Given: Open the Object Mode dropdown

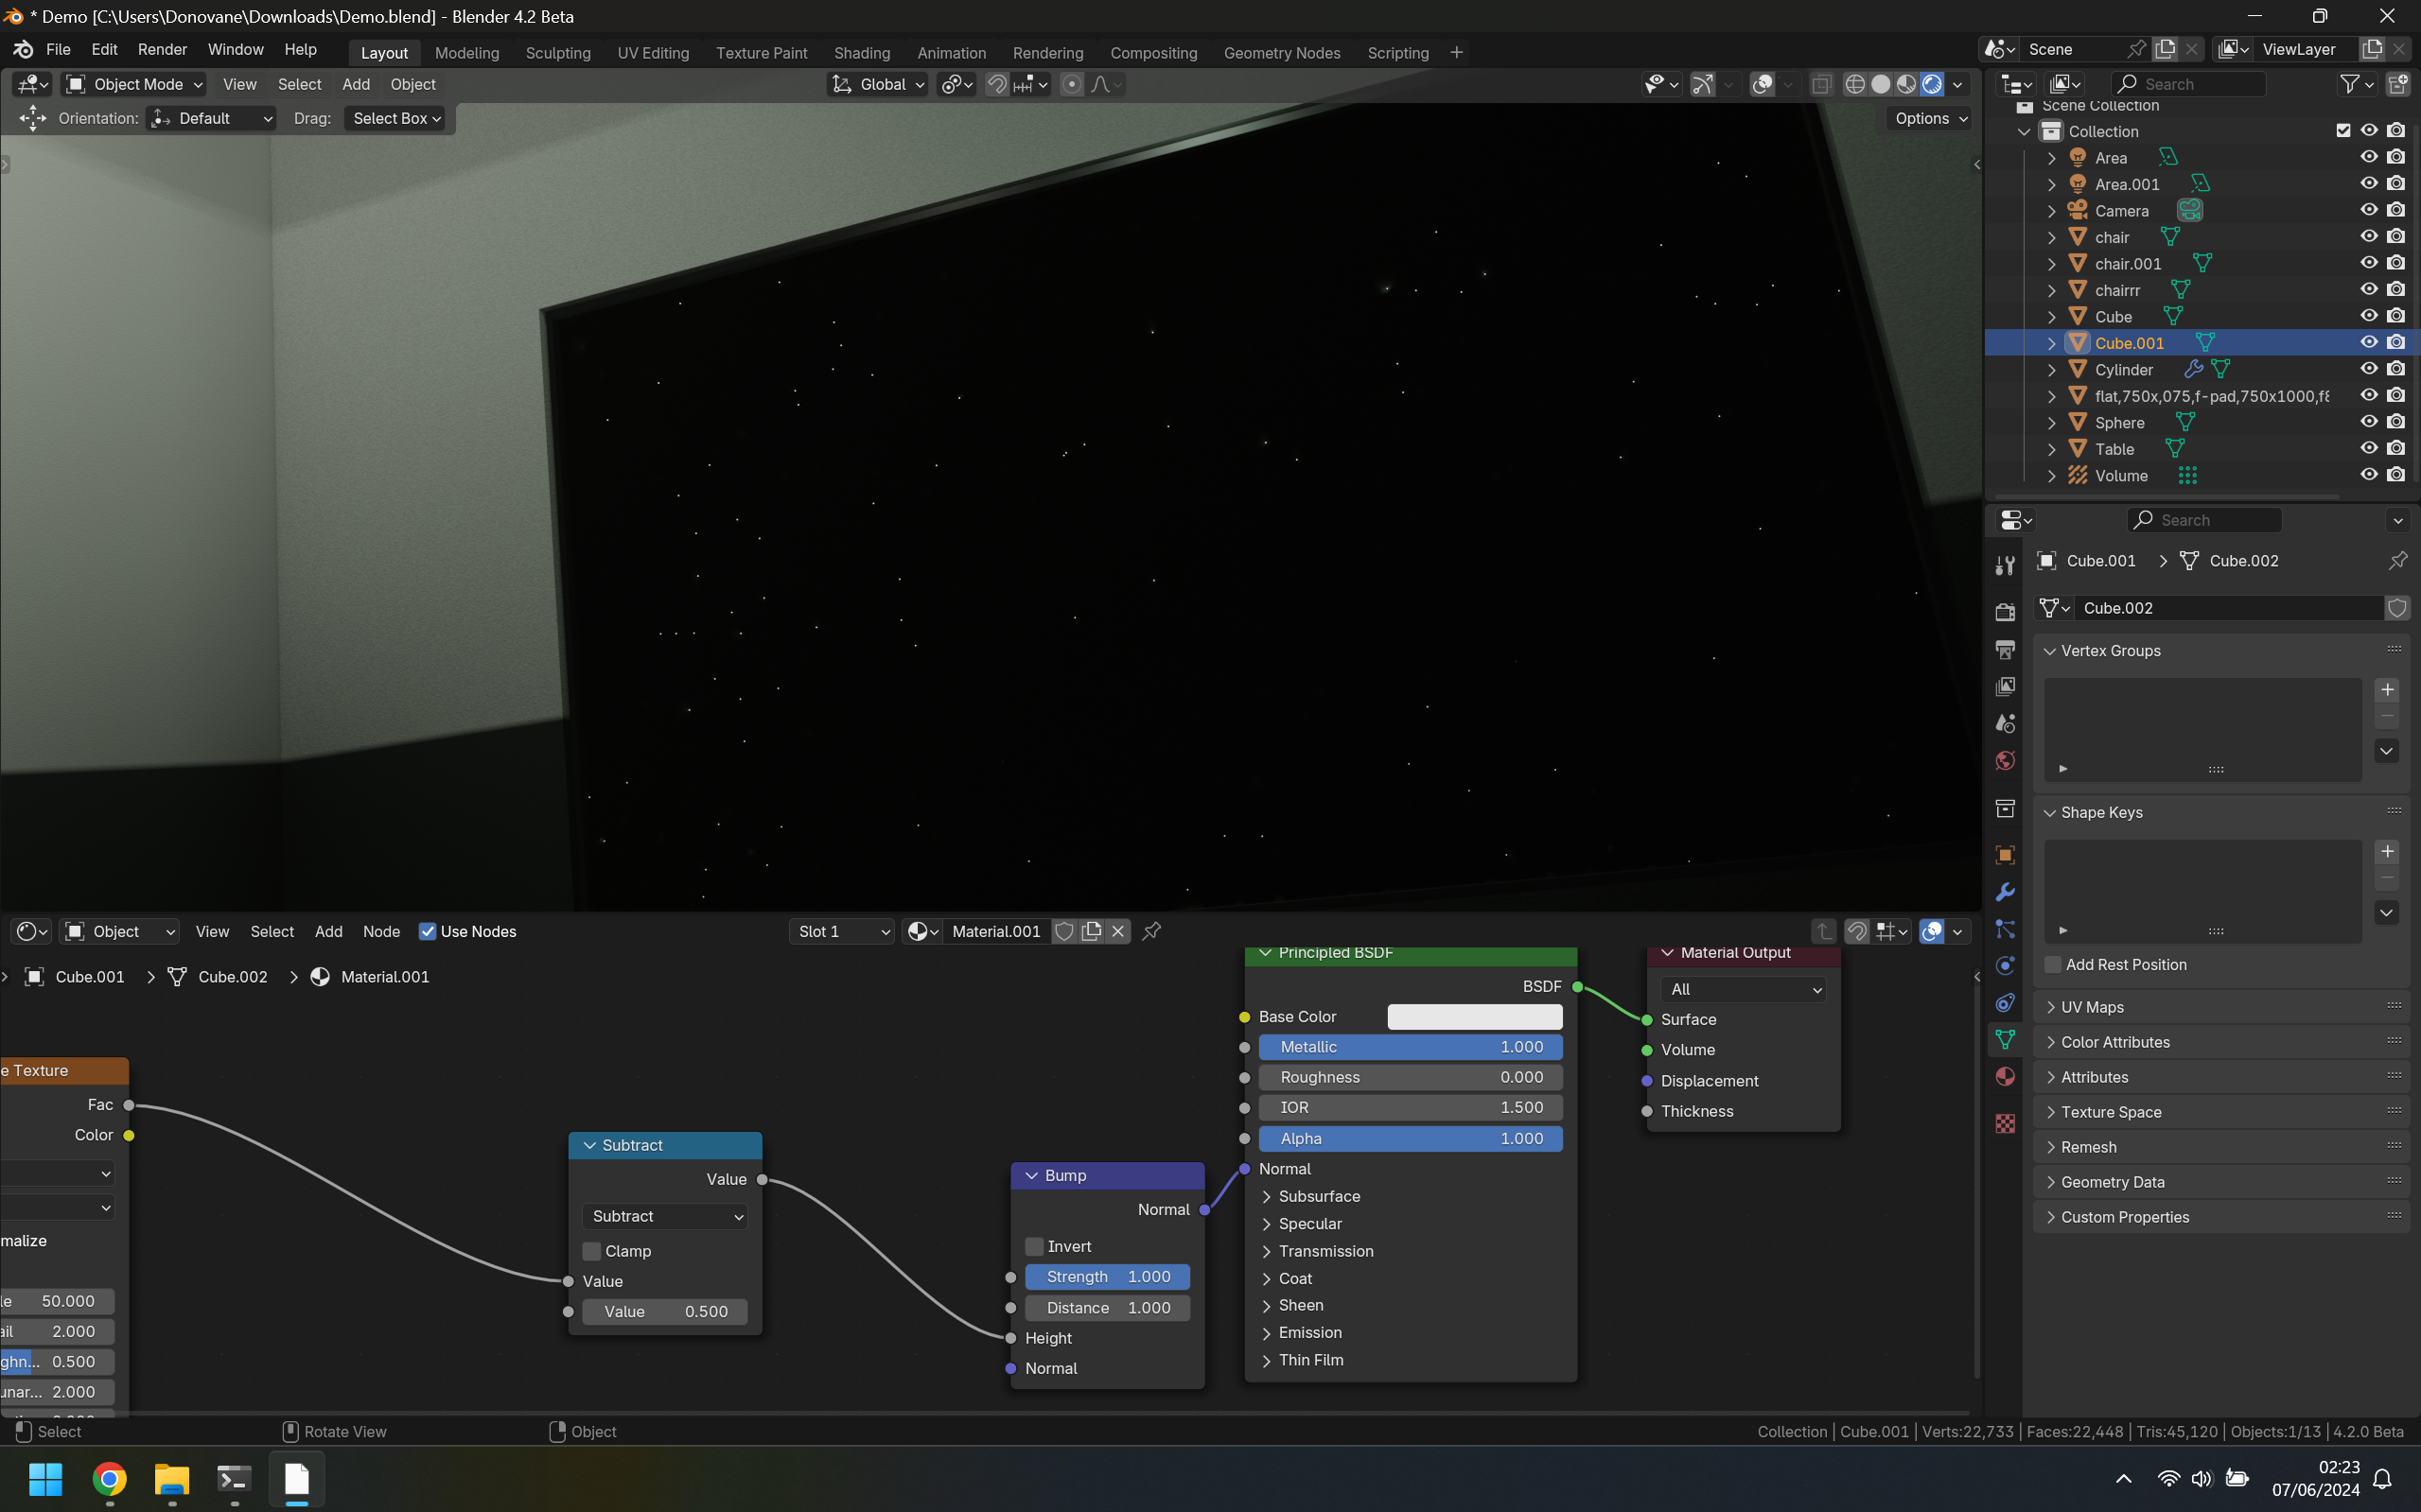Looking at the screenshot, I should 133,84.
